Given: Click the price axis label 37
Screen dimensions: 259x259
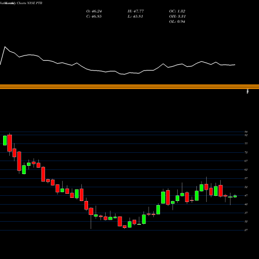Looking at the screenshot, I should point(246,213).
